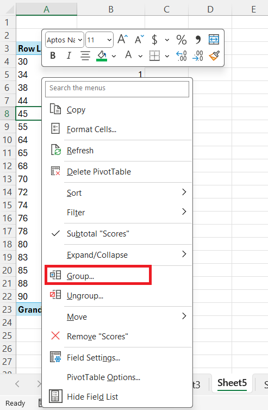Open the font size dropdown
Viewport: 268px width, 410px height.
click(99, 40)
